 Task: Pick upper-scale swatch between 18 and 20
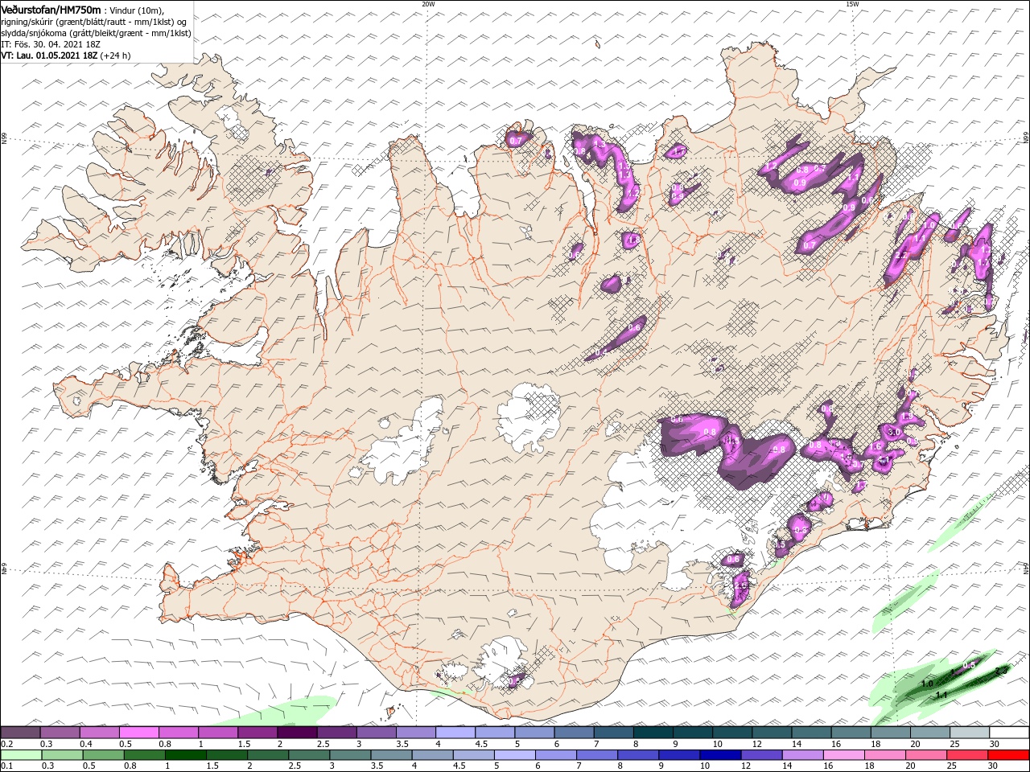coord(891,733)
